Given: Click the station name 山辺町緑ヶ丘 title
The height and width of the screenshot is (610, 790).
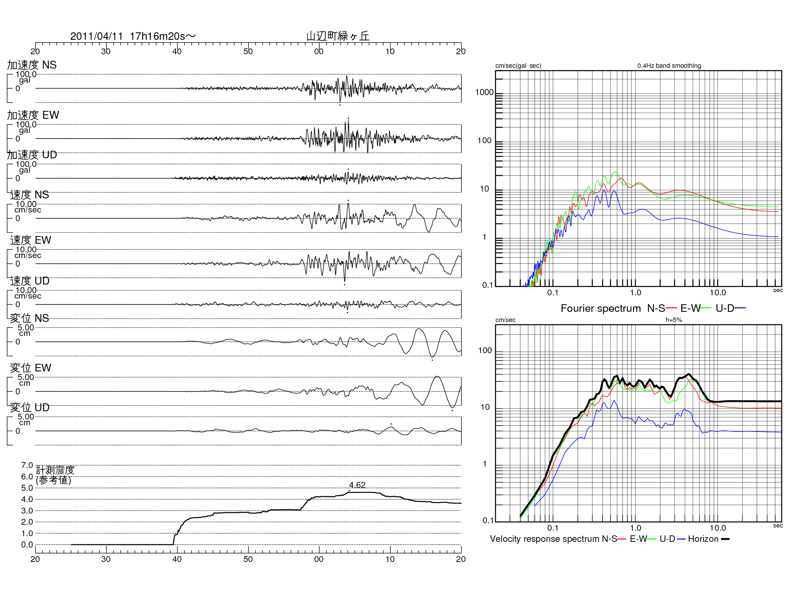Looking at the screenshot, I should coord(338,36).
